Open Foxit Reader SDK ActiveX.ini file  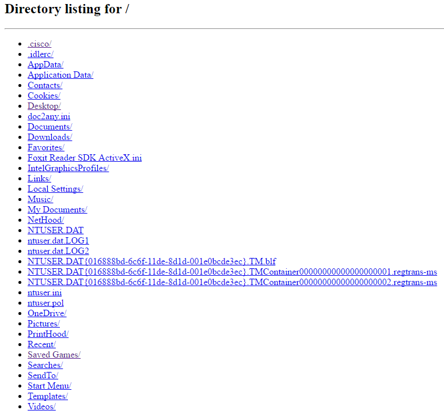tap(85, 158)
